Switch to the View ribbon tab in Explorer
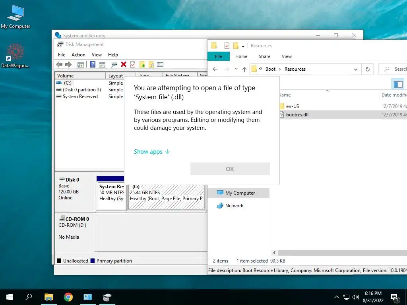 click(287, 56)
